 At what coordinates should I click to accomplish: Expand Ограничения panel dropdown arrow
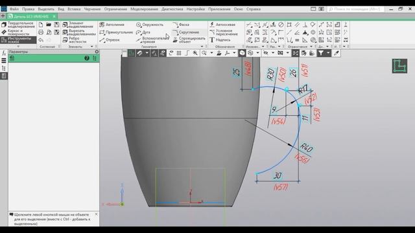coord(311,47)
